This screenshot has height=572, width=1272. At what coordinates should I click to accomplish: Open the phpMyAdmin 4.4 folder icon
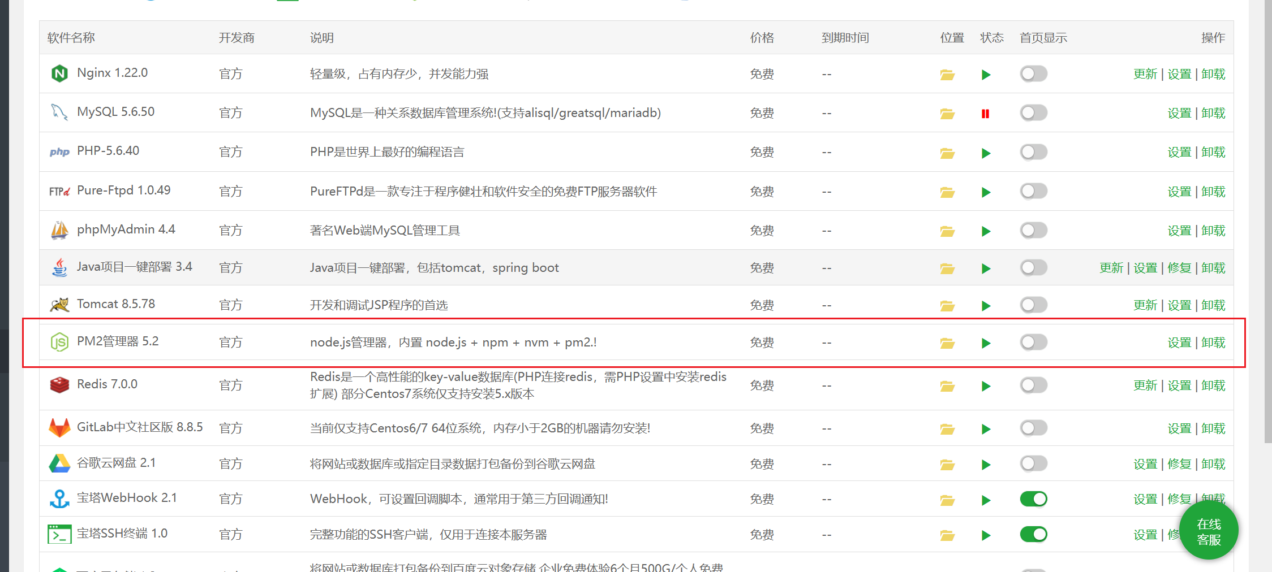[x=947, y=231]
